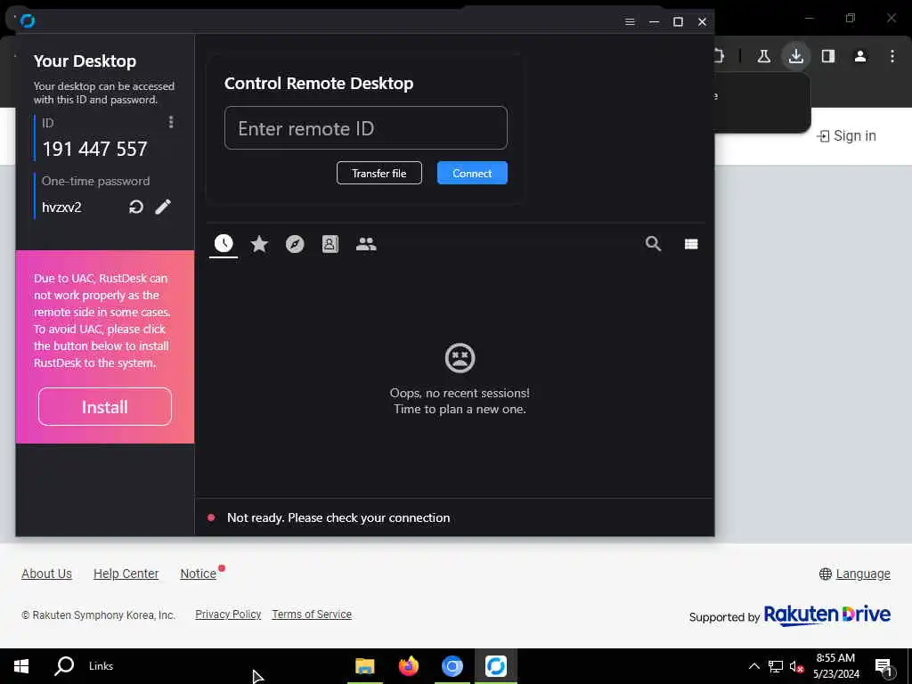This screenshot has height=684, width=912.
Task: Open the Privacy Policy link
Action: 228,615
